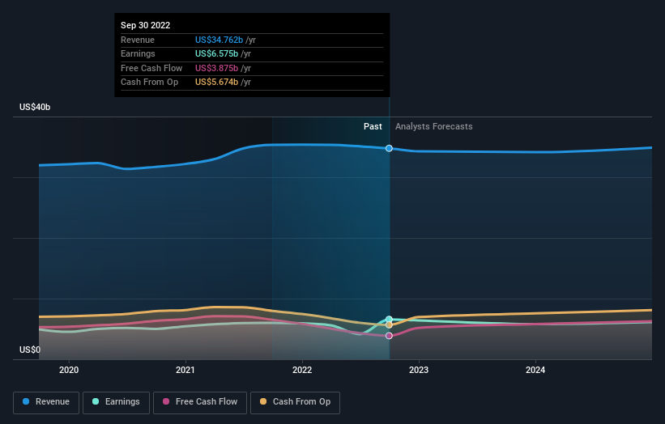Toggle the Earnings legend button
Image resolution: width=665 pixels, height=424 pixels.
click(x=116, y=402)
